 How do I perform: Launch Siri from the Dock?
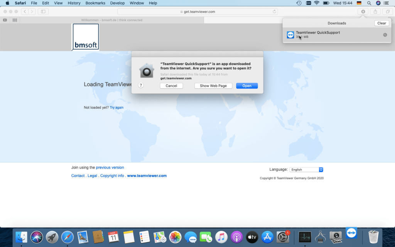[x=37, y=237]
